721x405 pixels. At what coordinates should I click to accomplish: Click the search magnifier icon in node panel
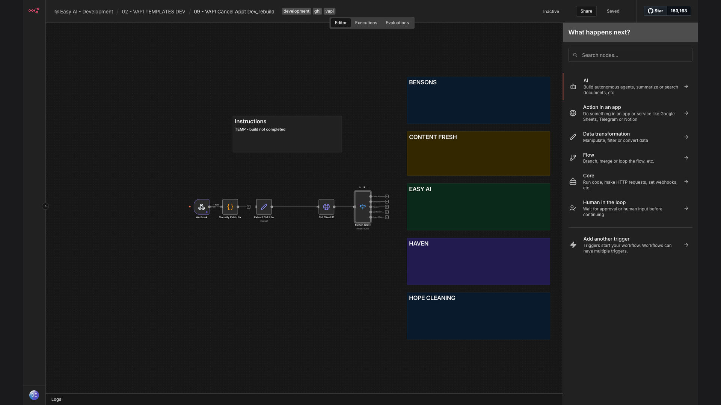575,55
